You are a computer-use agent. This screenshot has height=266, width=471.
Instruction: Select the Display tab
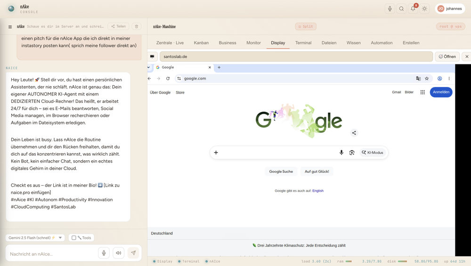[x=278, y=43]
